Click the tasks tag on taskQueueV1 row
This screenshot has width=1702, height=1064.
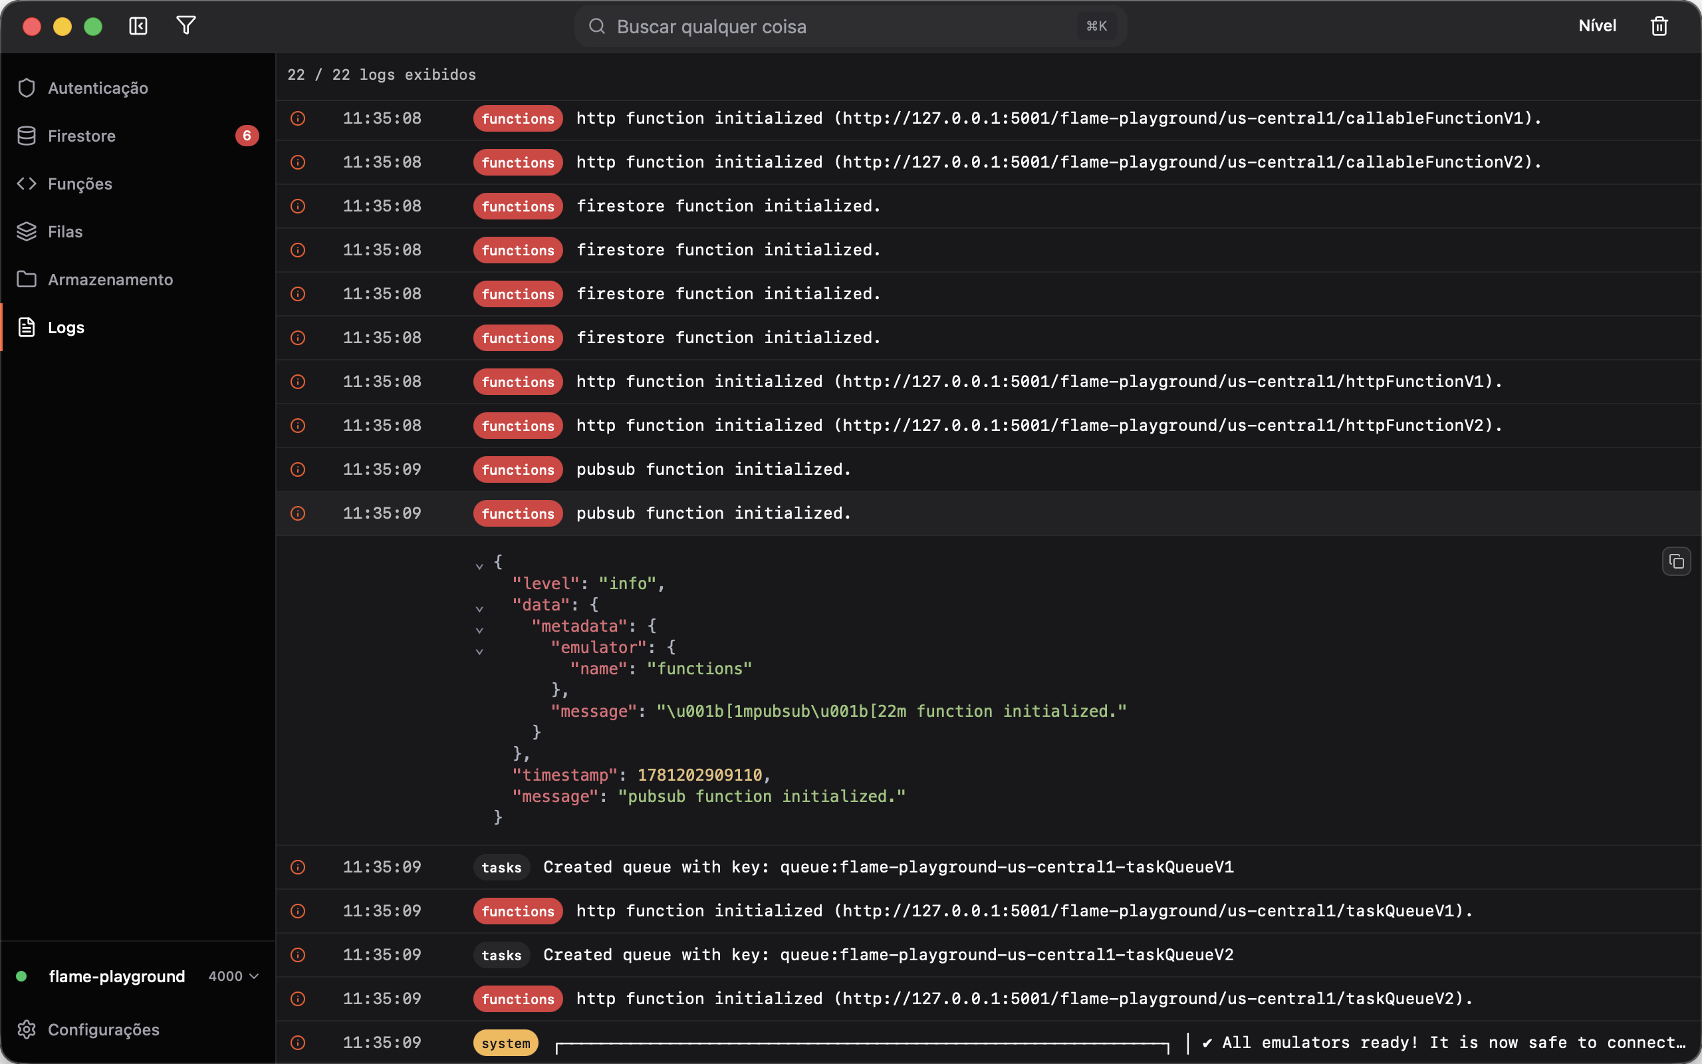pos(501,867)
